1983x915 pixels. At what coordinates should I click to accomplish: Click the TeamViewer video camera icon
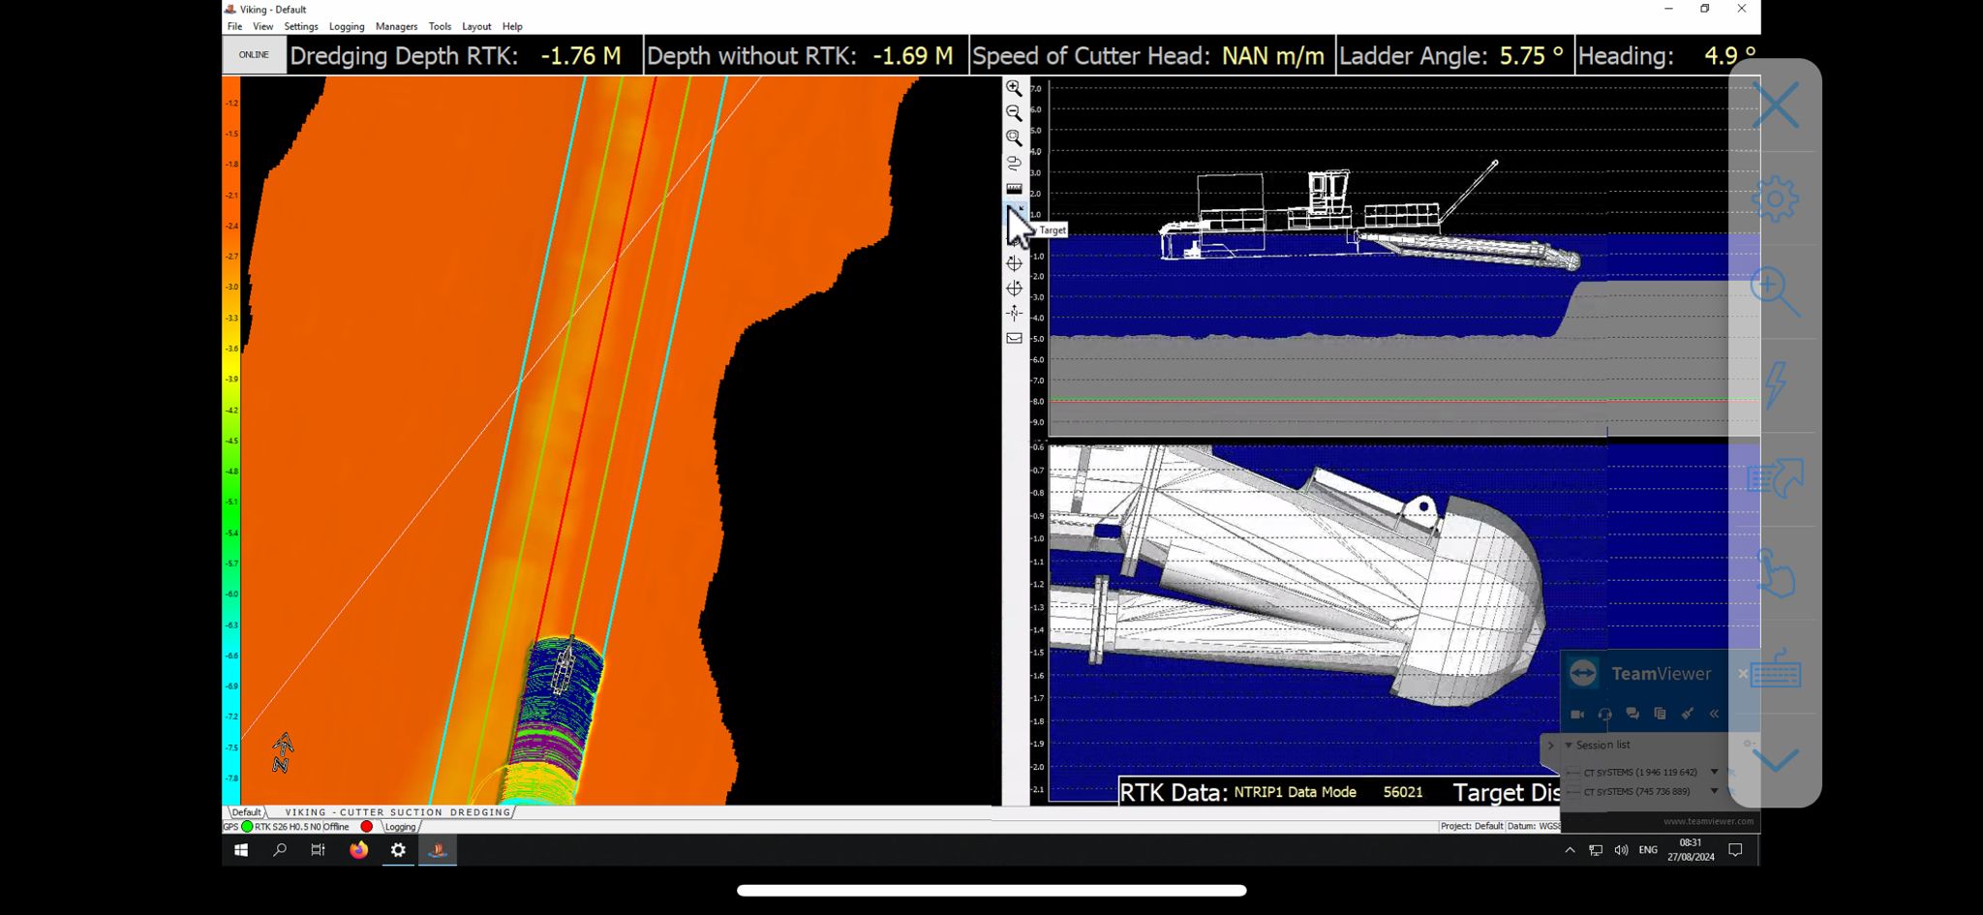pos(1577,714)
